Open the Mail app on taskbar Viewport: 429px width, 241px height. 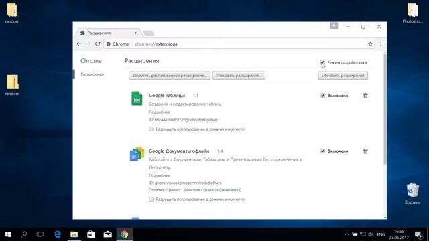[x=107, y=234]
